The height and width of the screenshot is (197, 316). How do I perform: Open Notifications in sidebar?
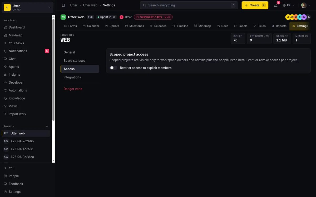[x=26, y=51]
